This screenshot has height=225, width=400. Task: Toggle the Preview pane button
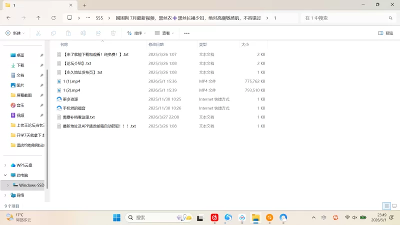(x=385, y=33)
